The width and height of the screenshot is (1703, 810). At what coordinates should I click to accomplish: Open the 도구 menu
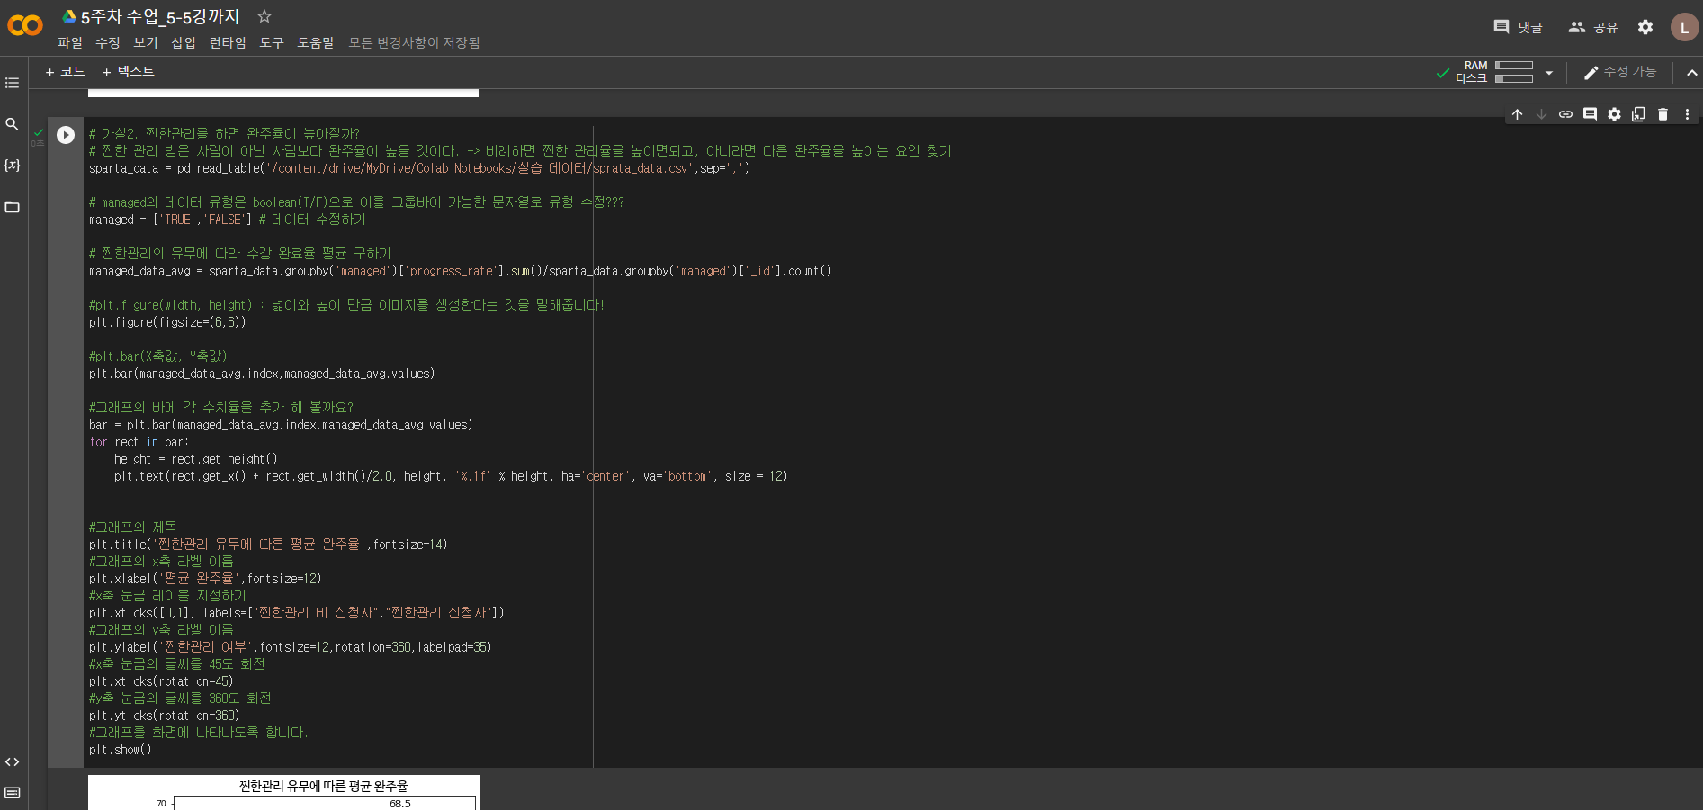pos(271,42)
